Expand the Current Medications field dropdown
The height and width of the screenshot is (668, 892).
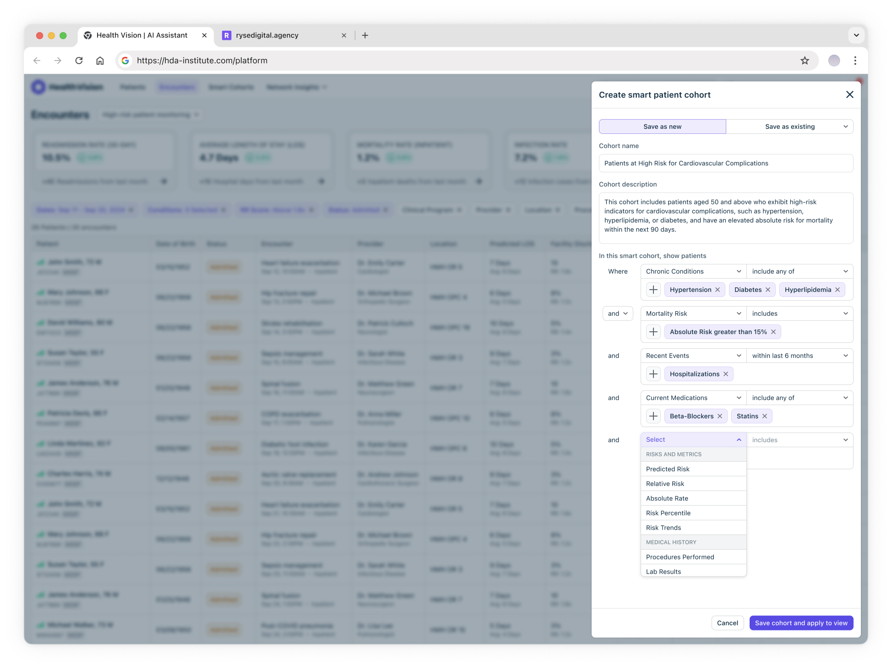[x=693, y=398]
